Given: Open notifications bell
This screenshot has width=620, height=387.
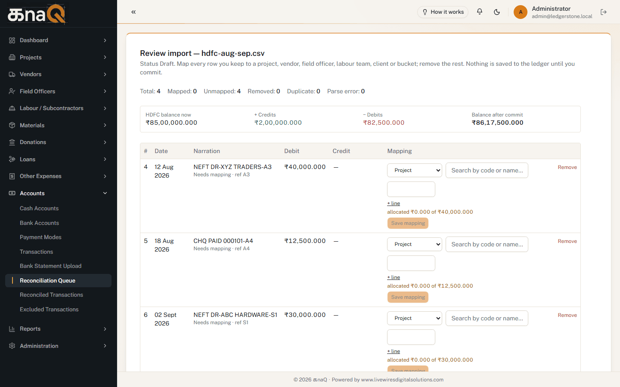Looking at the screenshot, I should (x=480, y=12).
